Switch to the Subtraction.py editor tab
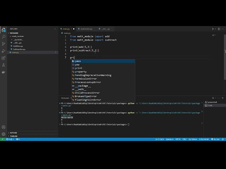The height and width of the screenshot is (169, 226). click(87, 29)
